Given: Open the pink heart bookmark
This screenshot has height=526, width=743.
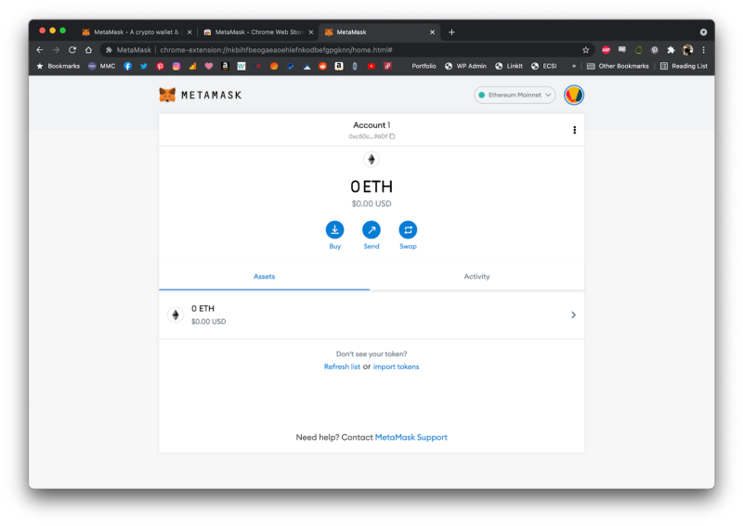Looking at the screenshot, I should pos(208,66).
